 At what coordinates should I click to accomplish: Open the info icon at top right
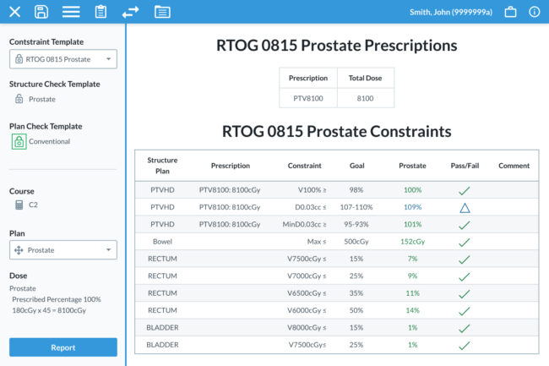[x=534, y=12]
